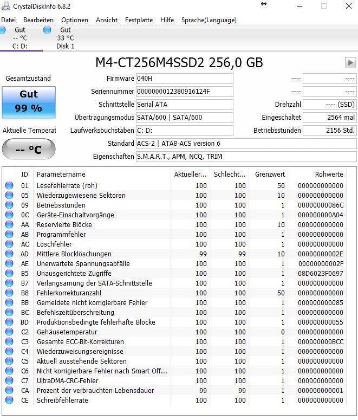
Task: Select raw value 08D6023F0697
Action: [x=321, y=274]
